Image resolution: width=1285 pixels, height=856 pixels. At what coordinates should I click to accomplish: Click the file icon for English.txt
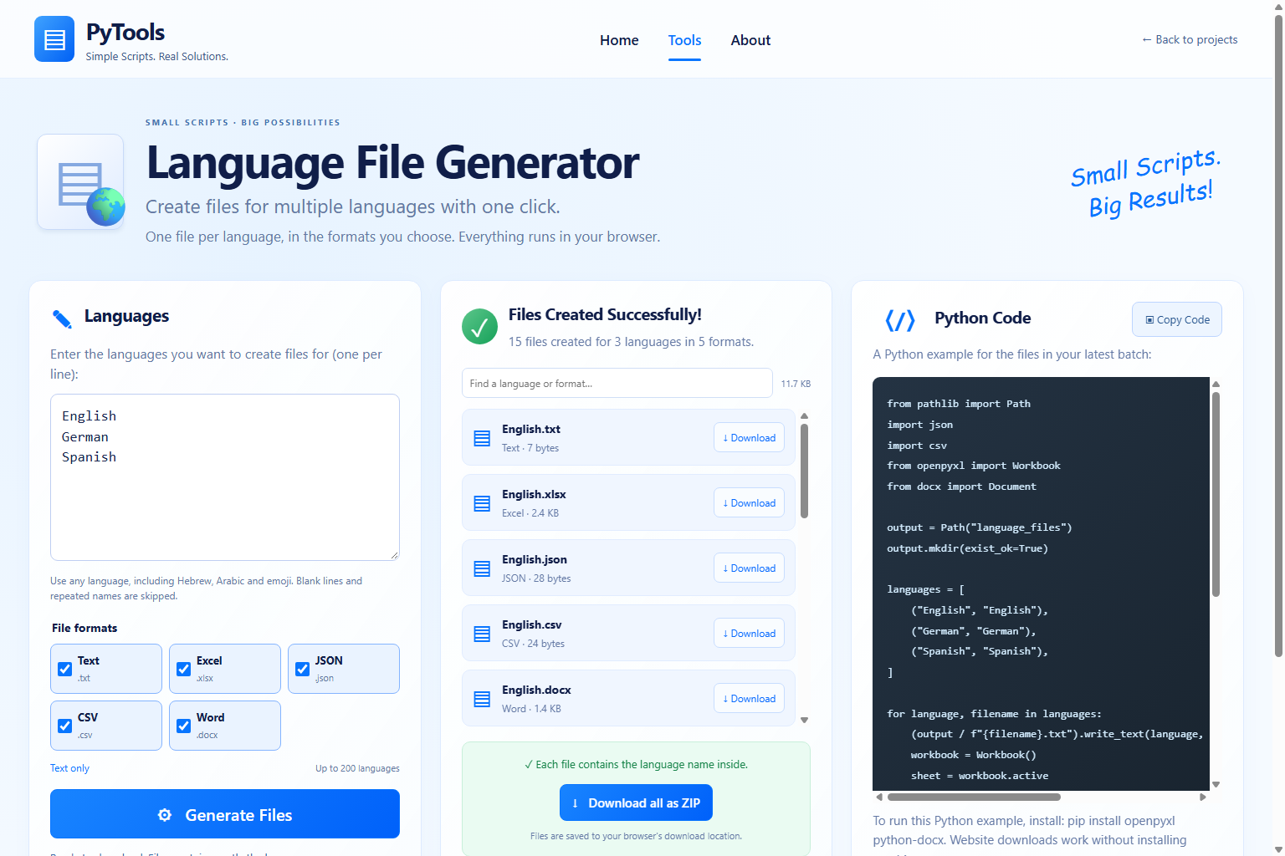click(x=482, y=438)
